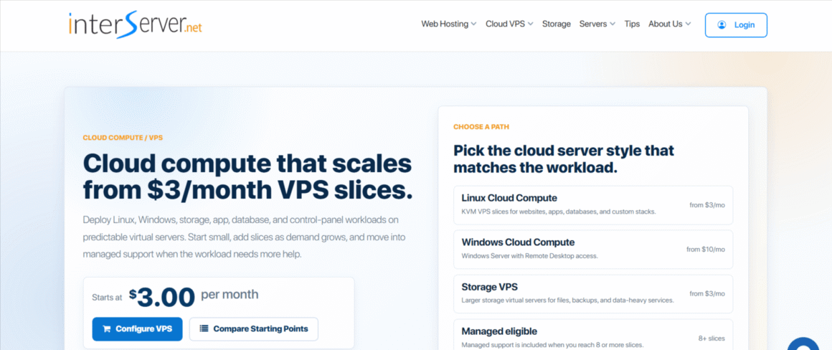Viewport: 832px width, 350px height.
Task: Click 'Windows Server with Remote Desktop access.' text
Action: click(529, 256)
